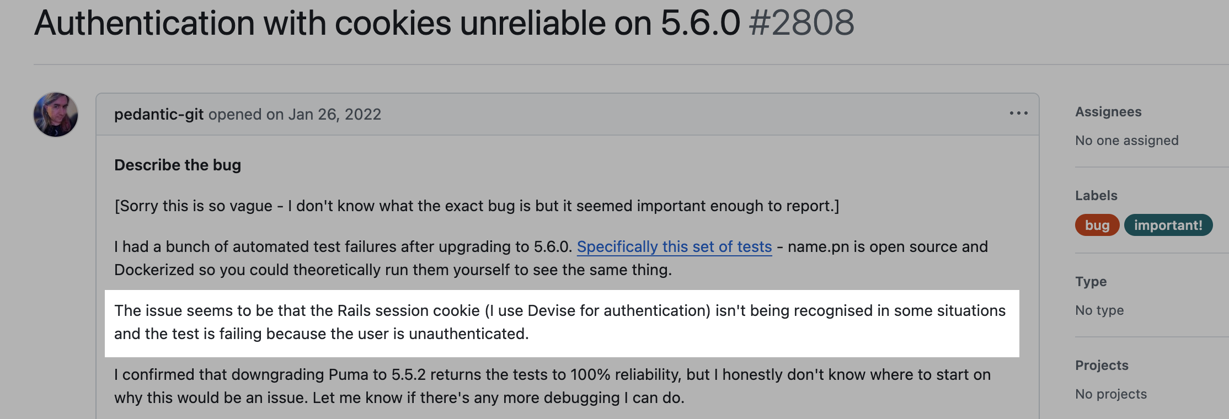
Task: Open the Type sidebar section
Action: (1091, 282)
